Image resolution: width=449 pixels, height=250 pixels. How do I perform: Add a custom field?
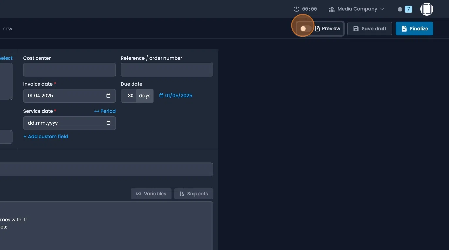coord(46,136)
